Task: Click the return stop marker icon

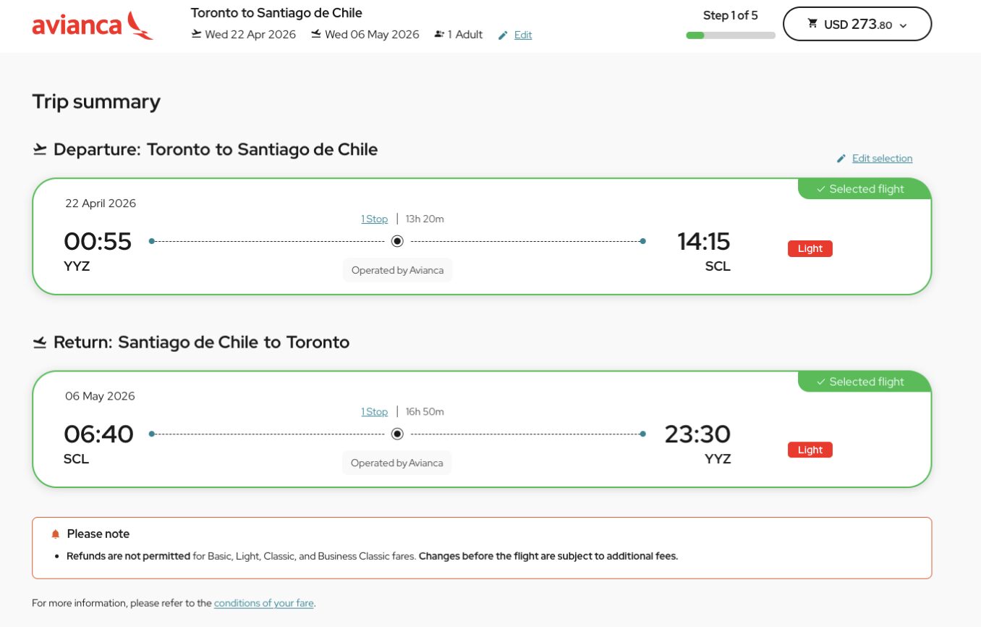Action: (397, 434)
